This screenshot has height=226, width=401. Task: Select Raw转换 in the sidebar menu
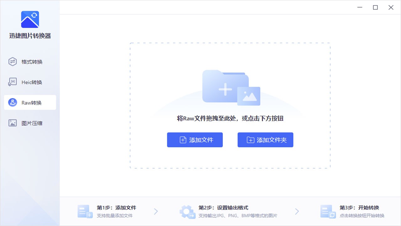pos(30,102)
